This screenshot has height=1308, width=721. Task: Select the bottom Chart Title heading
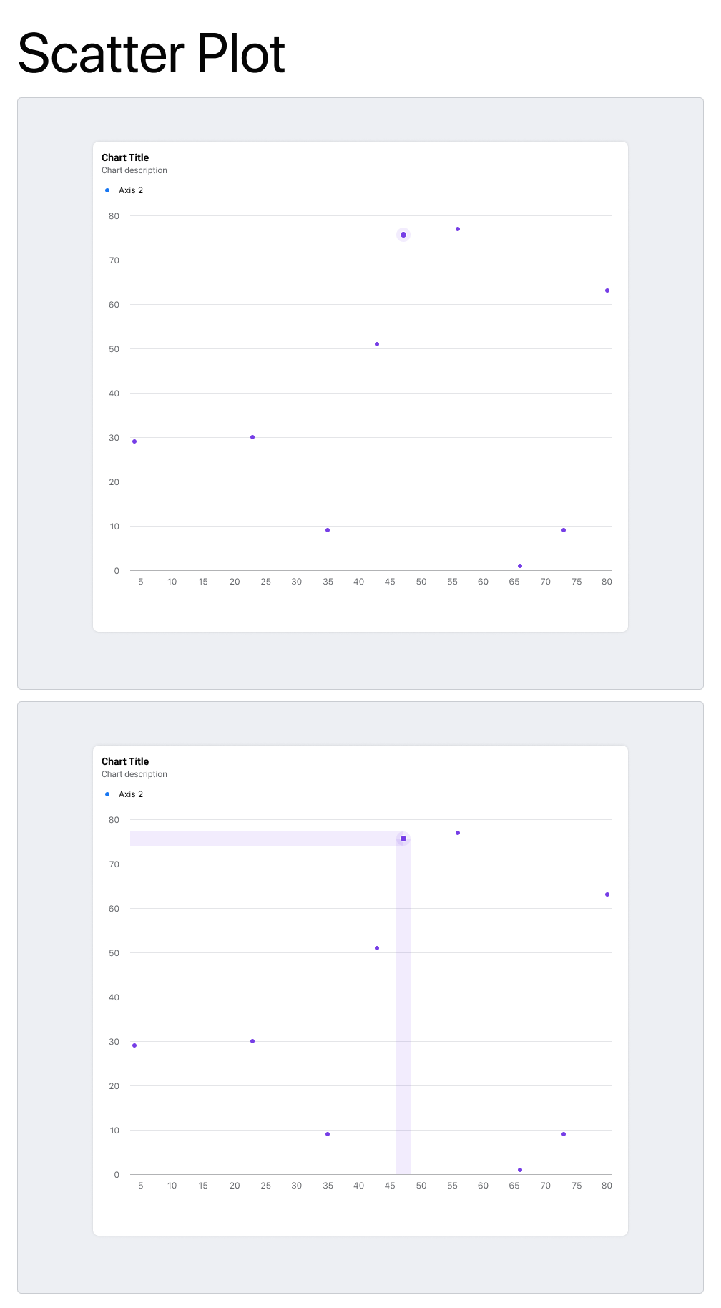click(x=125, y=761)
